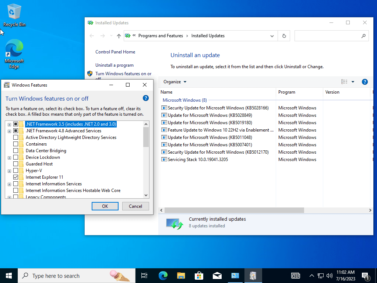
Task: Open the recent locations dropdown arrow
Action: [111, 36]
